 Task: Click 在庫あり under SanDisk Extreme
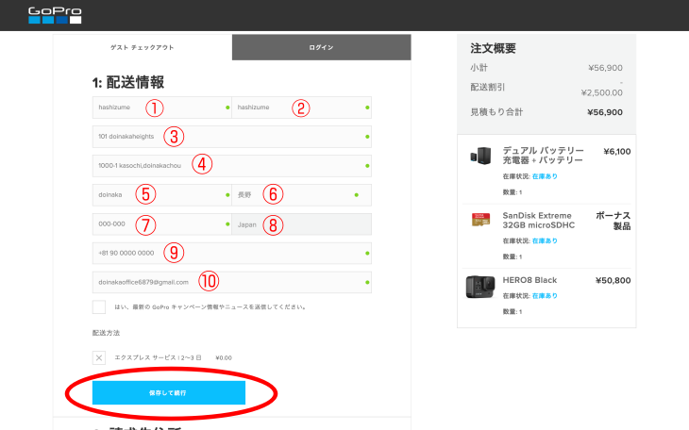[545, 240]
